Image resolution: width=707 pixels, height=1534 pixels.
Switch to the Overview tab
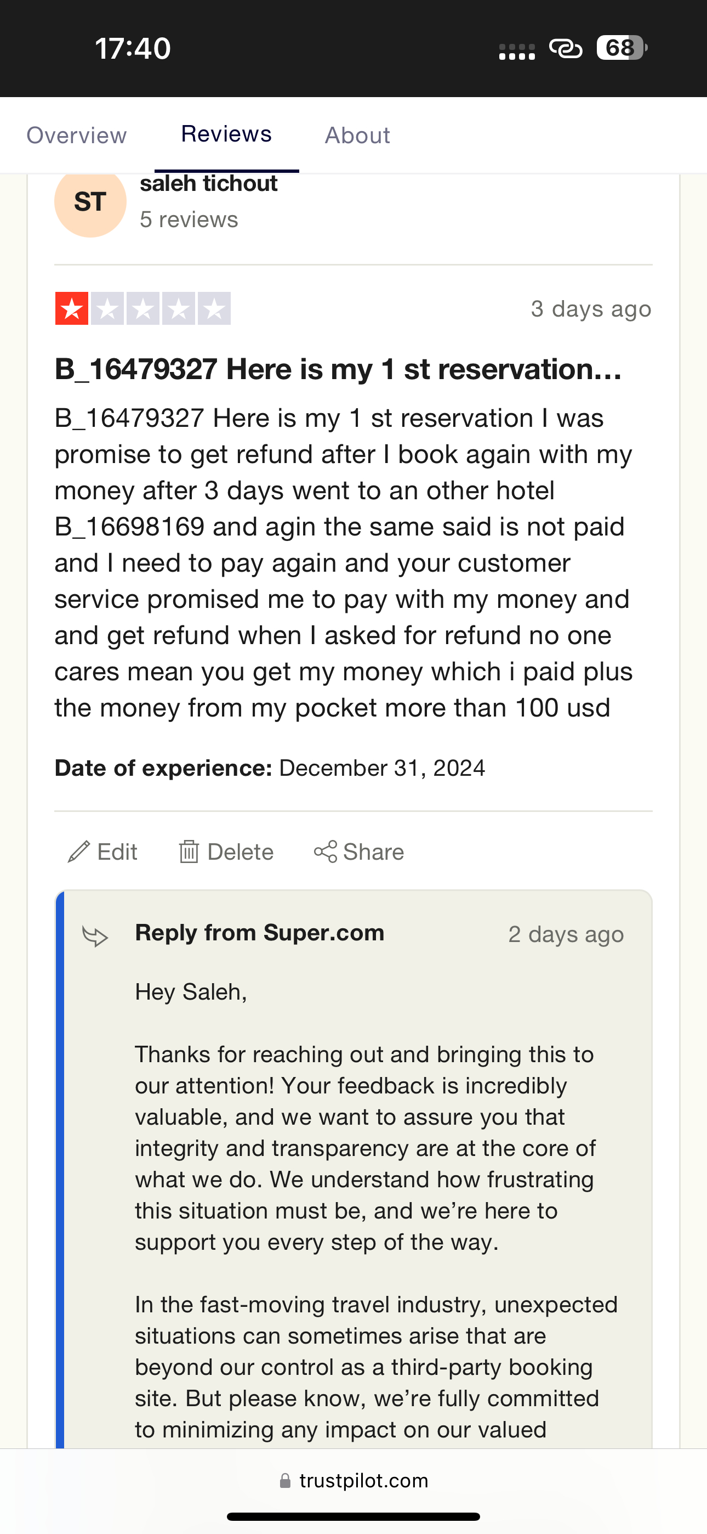[x=76, y=134]
